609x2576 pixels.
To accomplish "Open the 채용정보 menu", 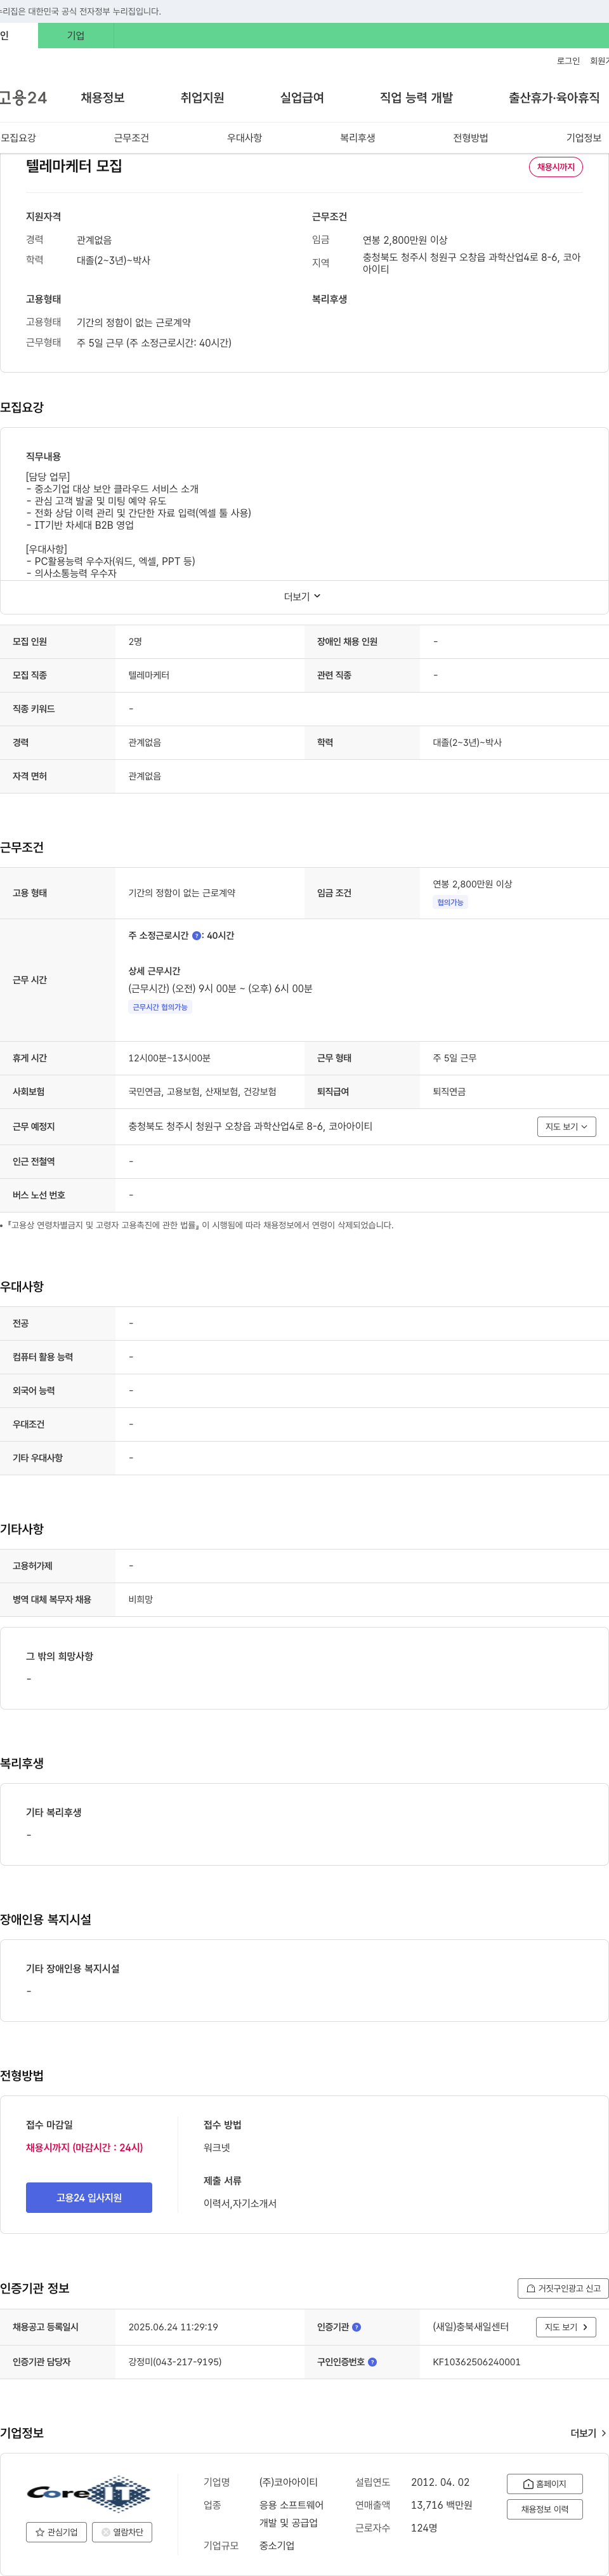I will pos(103,98).
